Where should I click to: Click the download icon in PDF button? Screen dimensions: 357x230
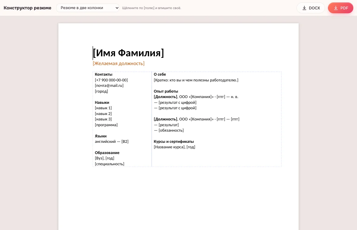pos(336,8)
